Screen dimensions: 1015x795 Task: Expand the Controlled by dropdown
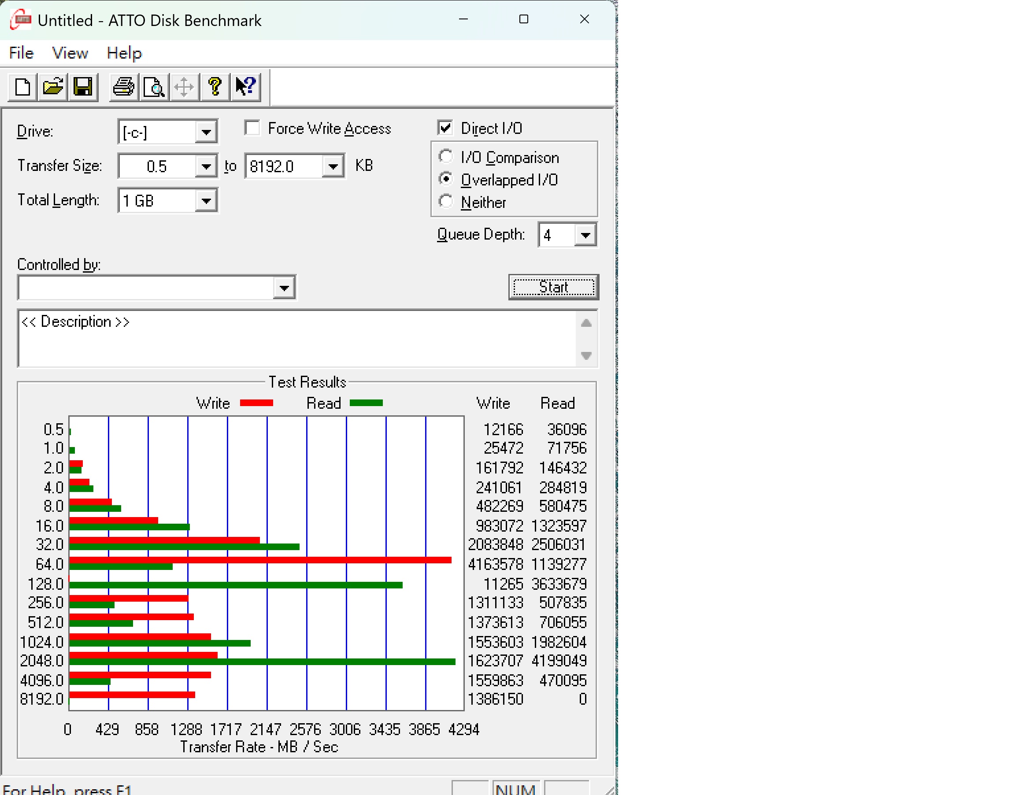pos(284,288)
